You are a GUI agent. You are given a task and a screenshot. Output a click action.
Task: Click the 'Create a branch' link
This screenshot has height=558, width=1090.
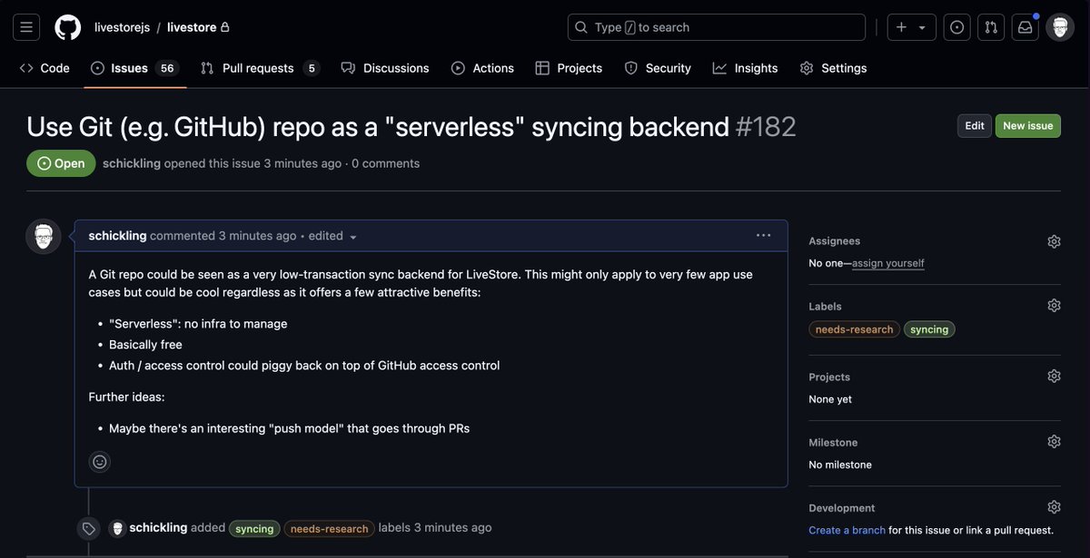pos(847,530)
